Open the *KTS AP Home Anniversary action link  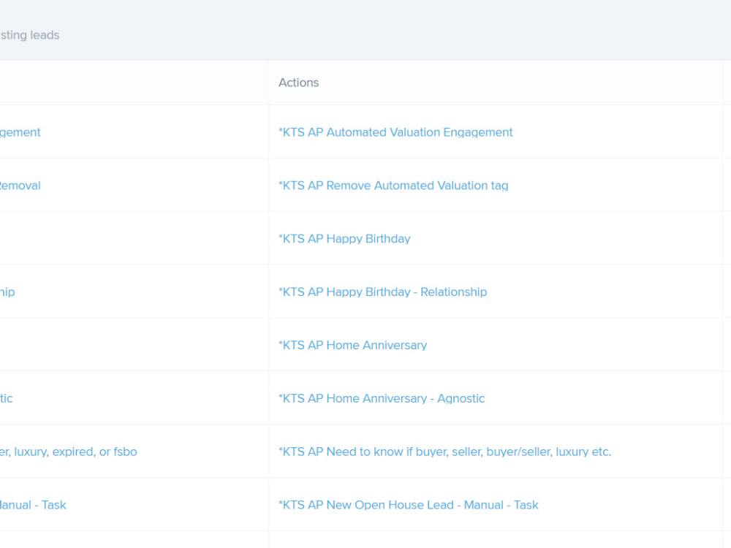click(352, 345)
